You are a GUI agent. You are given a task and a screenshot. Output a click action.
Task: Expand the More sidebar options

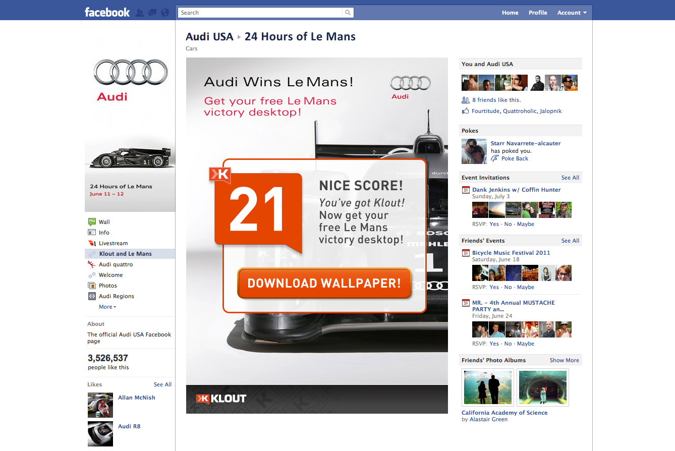[x=107, y=307]
